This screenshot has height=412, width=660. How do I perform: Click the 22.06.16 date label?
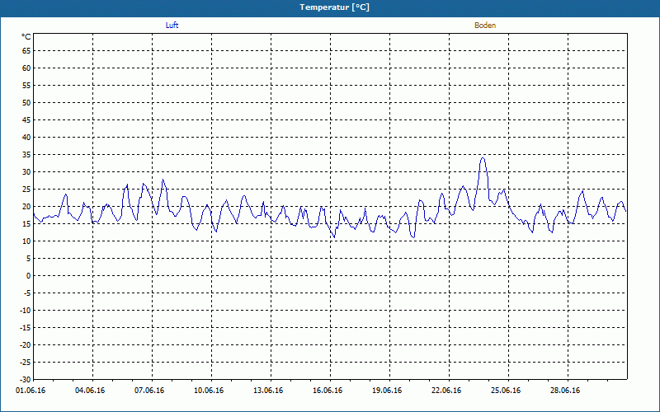pyautogui.click(x=446, y=391)
